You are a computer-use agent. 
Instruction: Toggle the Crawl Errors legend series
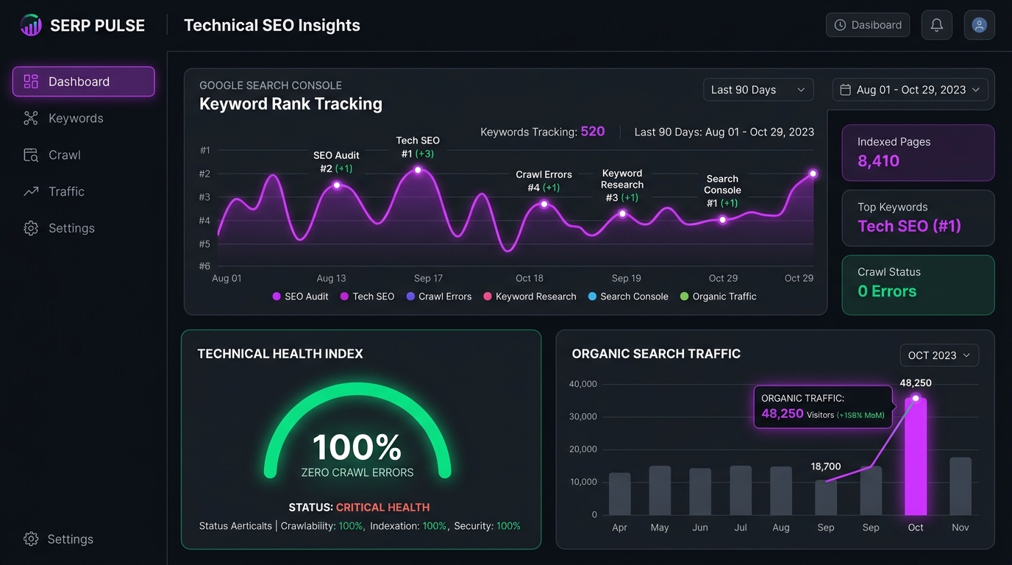click(x=439, y=296)
